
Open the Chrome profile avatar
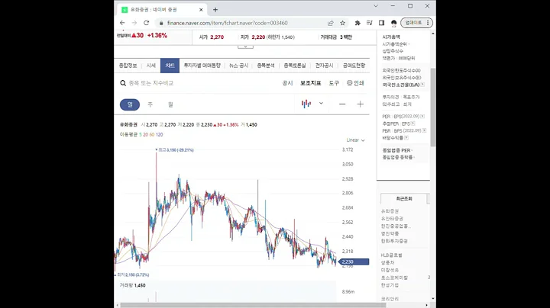point(394,23)
